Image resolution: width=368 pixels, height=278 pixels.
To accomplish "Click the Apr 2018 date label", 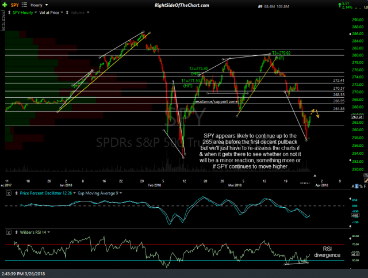I will click(x=321, y=185).
